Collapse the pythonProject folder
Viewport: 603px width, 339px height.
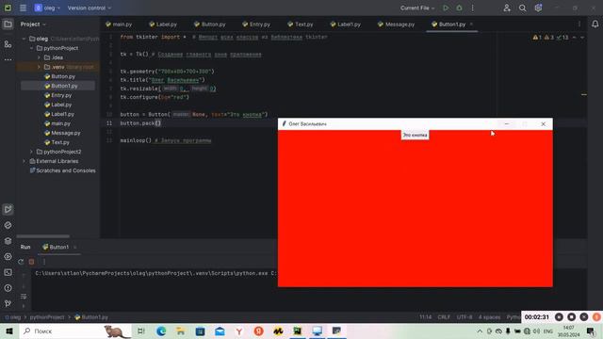coord(31,48)
